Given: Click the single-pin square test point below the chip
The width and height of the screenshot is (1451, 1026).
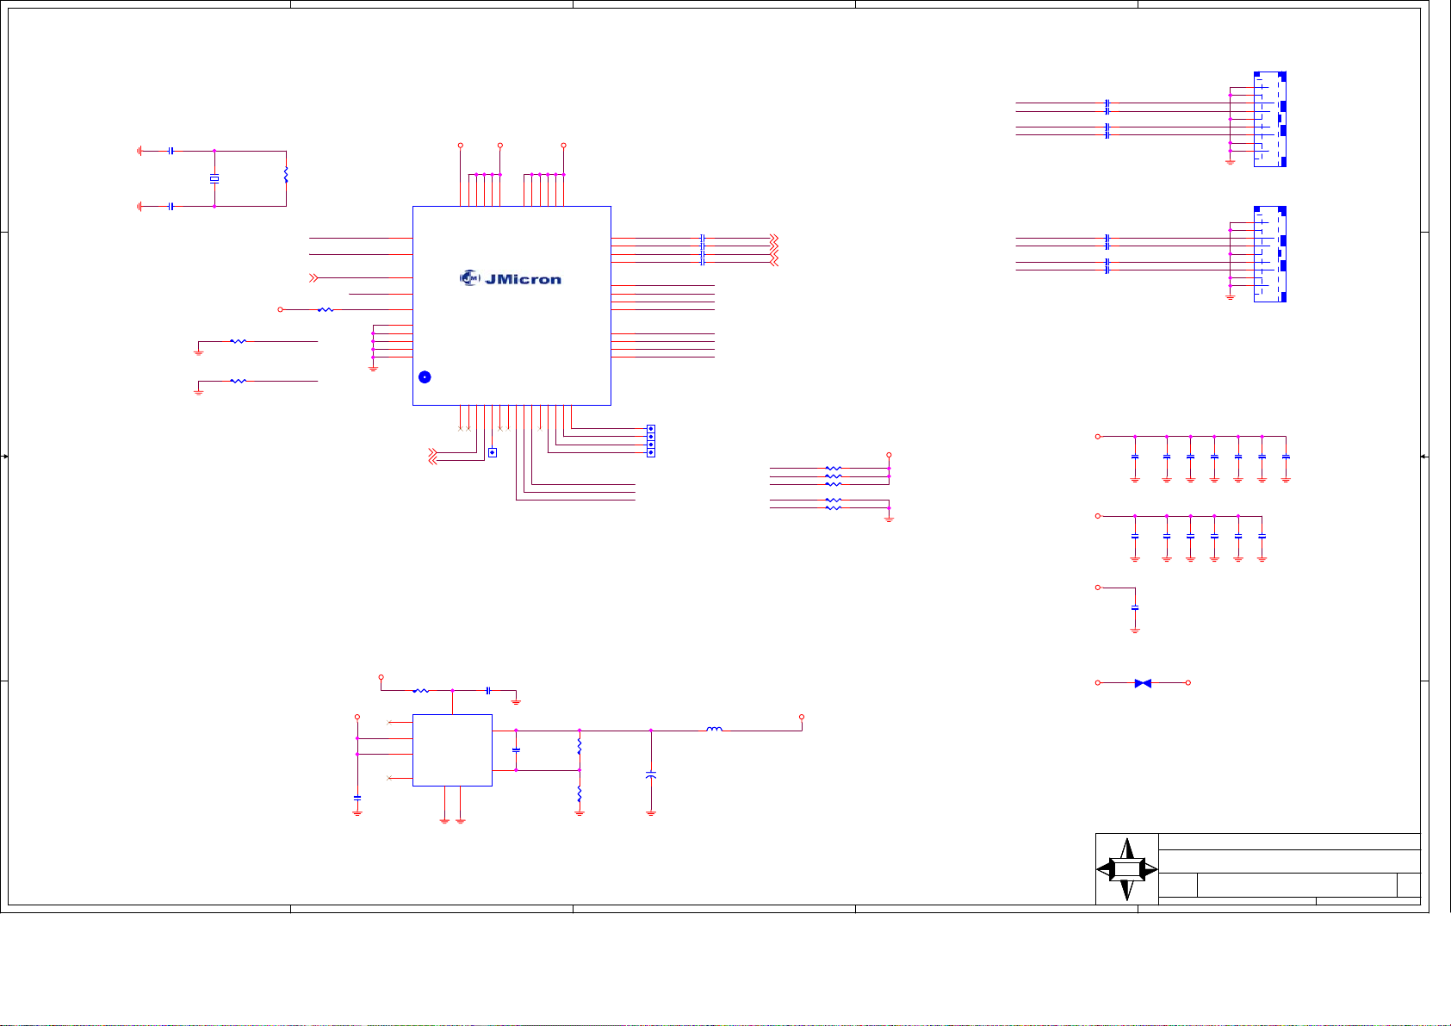Looking at the screenshot, I should [x=493, y=452].
